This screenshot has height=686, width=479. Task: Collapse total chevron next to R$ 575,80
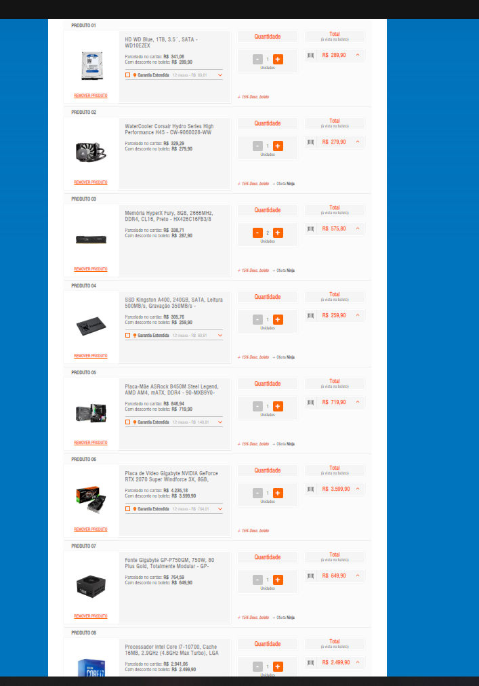point(358,229)
